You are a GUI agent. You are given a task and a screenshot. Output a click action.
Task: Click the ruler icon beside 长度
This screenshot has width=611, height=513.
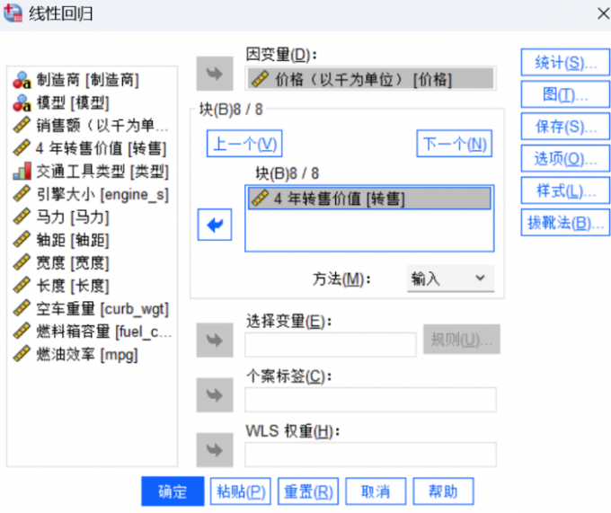coord(22,286)
